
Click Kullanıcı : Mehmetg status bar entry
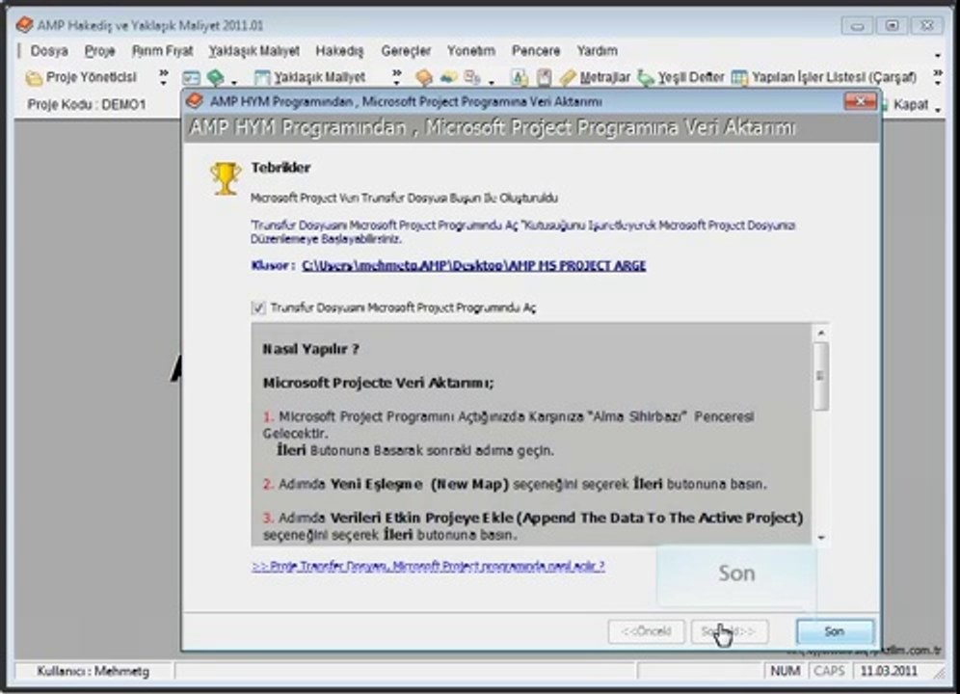(x=93, y=671)
